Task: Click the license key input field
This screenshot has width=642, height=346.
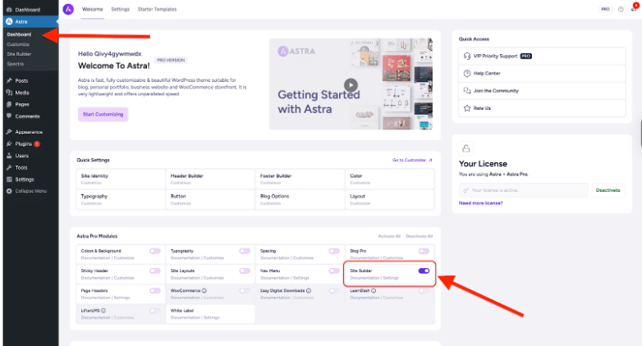Action: pyautogui.click(x=524, y=190)
